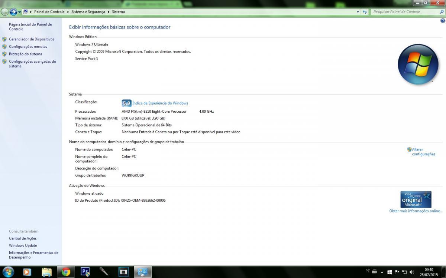446x278 pixels.
Task: Open Página Inicial do Painel de Controle
Action: (30, 27)
